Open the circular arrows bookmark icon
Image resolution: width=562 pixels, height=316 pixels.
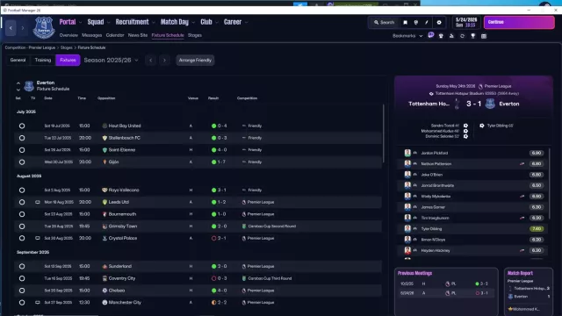pyautogui.click(x=463, y=36)
